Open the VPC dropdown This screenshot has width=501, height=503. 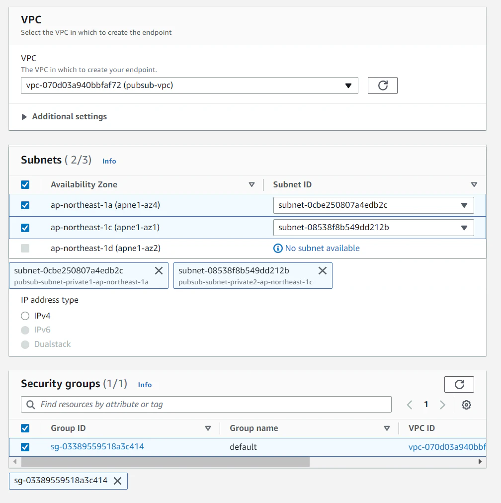[x=189, y=85]
